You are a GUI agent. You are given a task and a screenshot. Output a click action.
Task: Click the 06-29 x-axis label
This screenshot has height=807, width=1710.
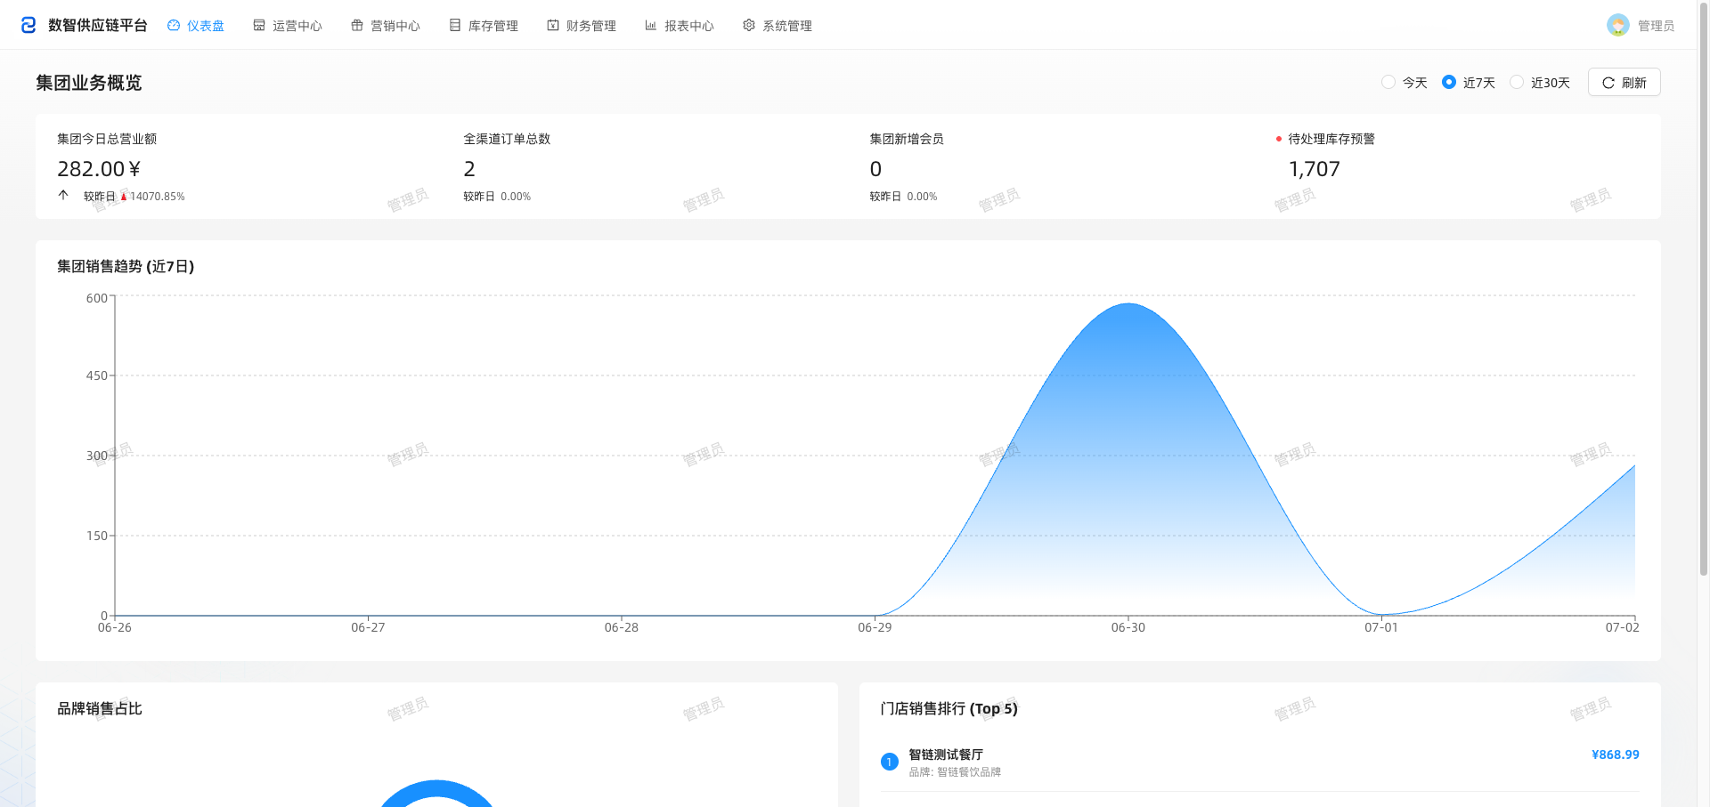pos(875,627)
